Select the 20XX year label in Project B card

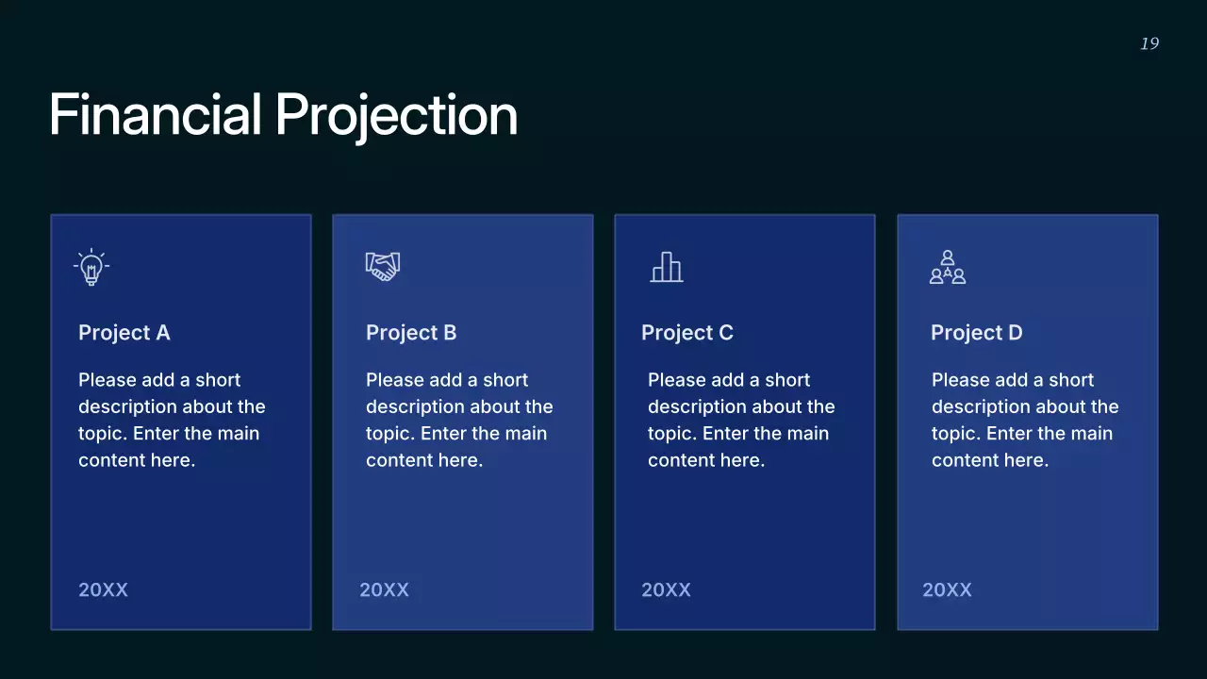pos(384,590)
